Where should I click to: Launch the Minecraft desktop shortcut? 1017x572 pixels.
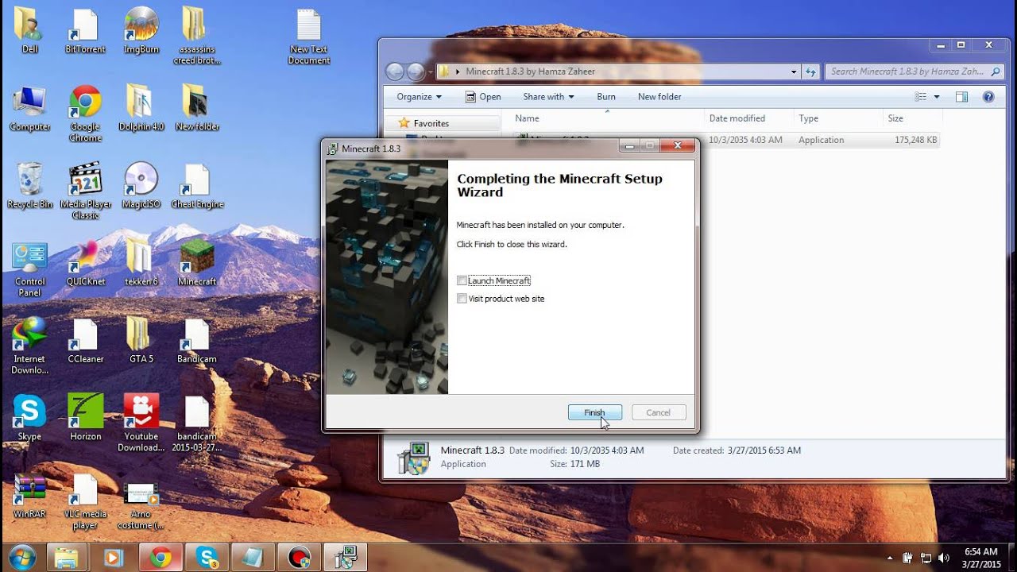tap(197, 264)
